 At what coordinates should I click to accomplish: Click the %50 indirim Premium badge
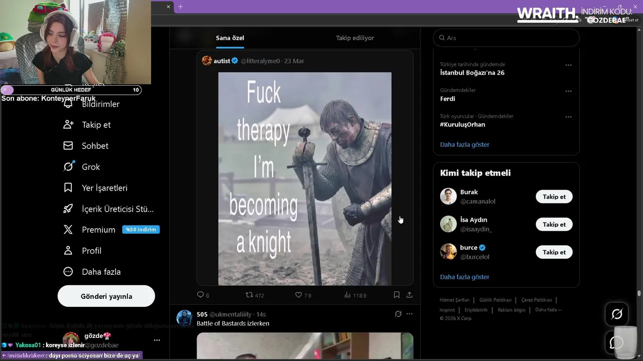coord(141,230)
